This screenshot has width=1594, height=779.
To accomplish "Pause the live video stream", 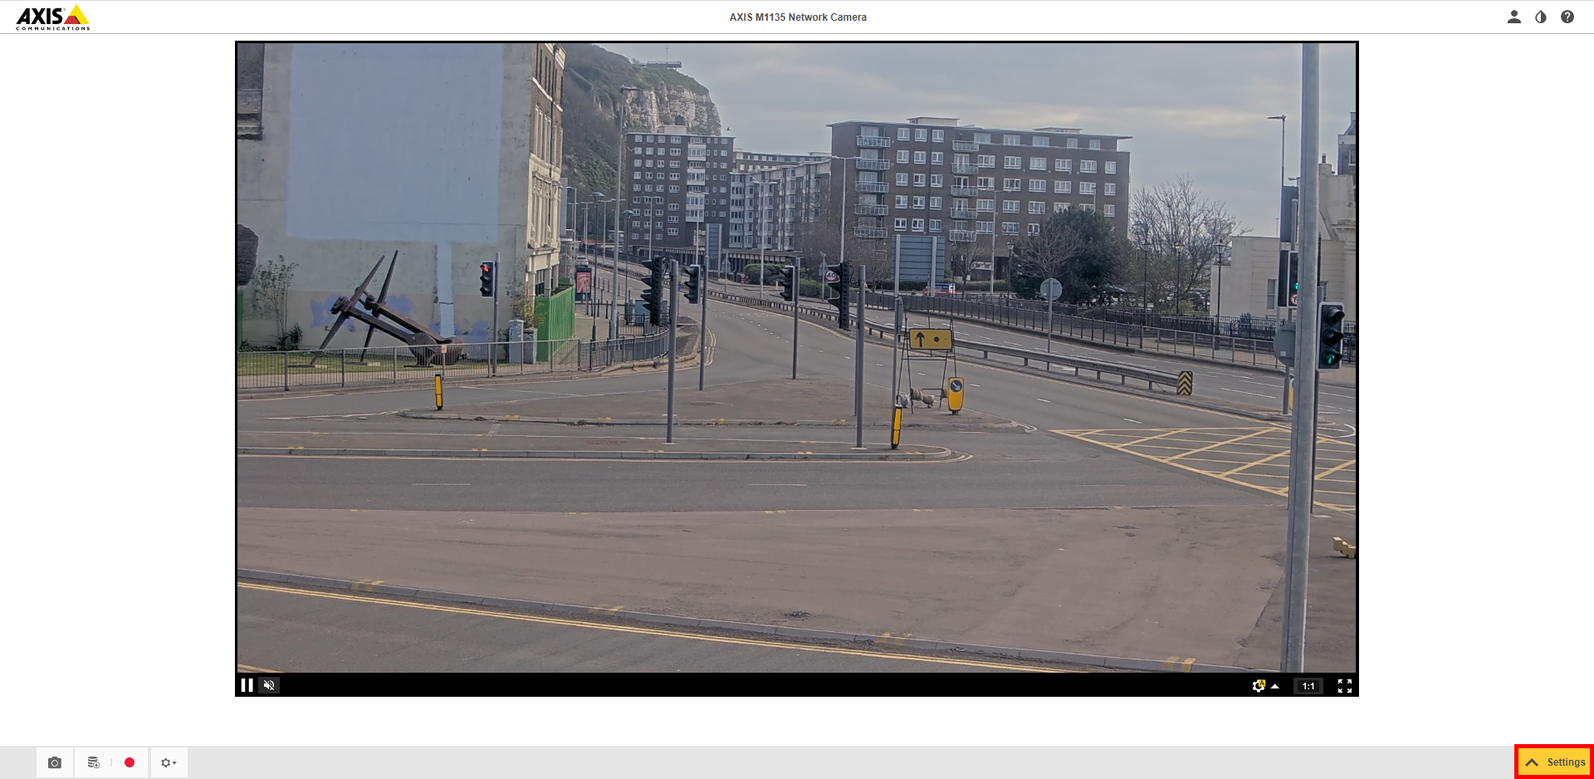I will coord(247,685).
